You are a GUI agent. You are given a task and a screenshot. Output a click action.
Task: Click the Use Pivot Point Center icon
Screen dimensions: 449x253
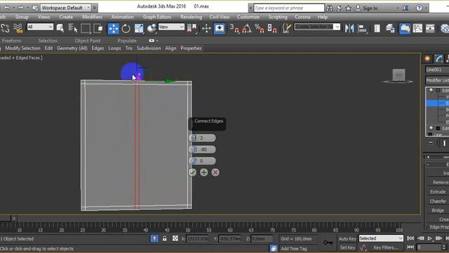pos(192,28)
